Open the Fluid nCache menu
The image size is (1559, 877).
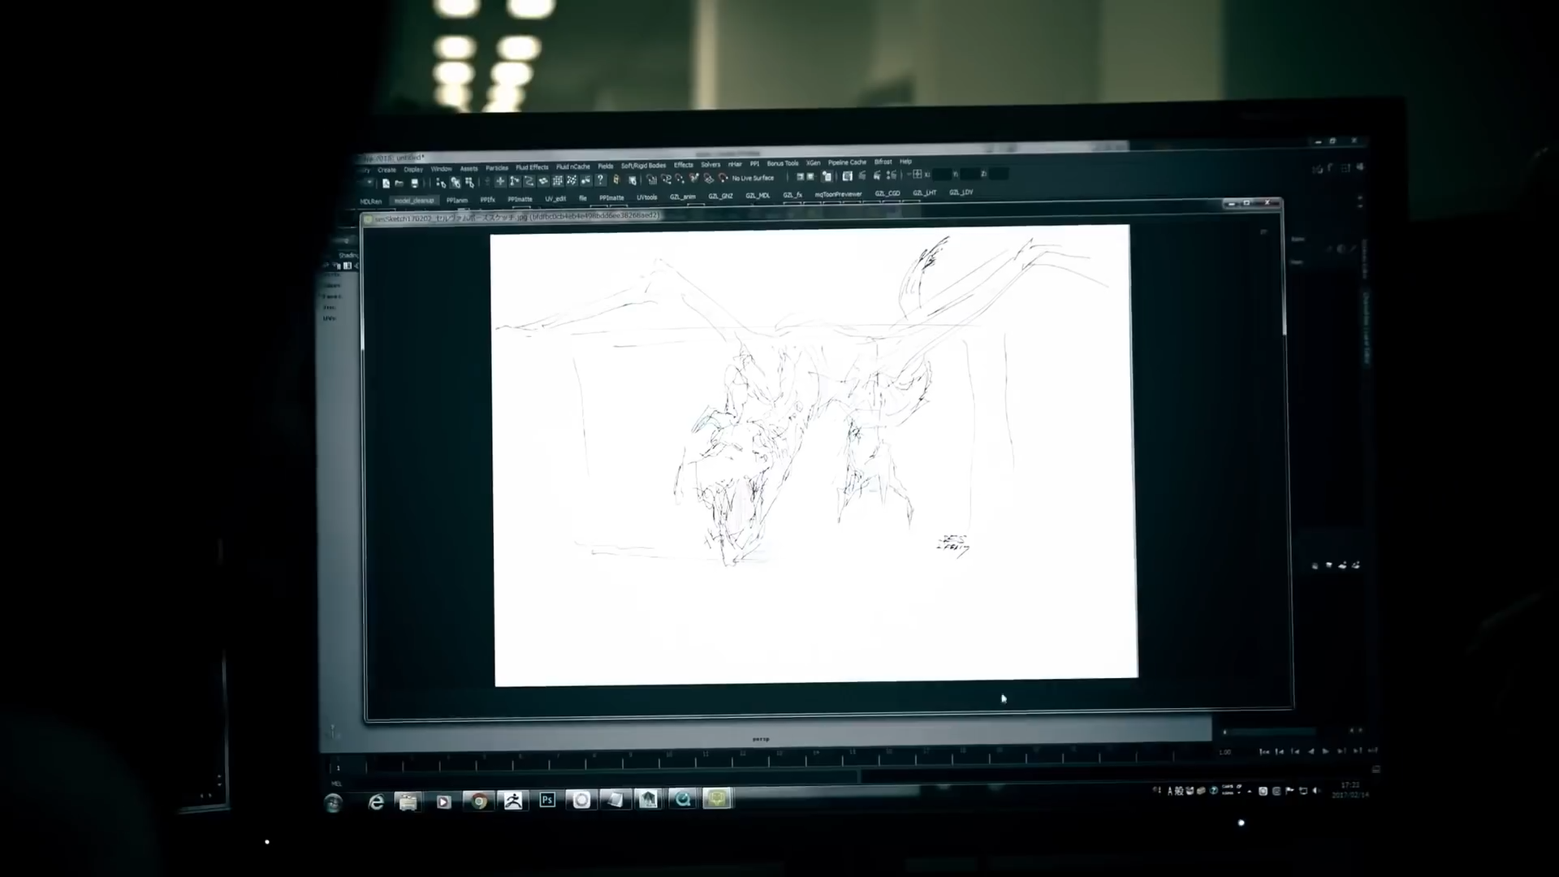tap(573, 166)
